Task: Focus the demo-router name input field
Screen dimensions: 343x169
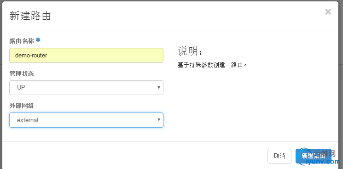Action: (x=86, y=56)
